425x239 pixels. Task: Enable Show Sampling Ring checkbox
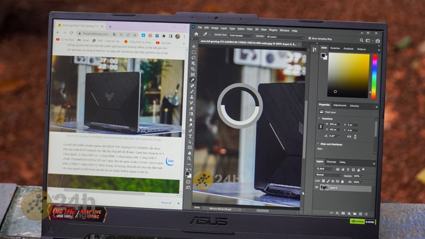click(310, 38)
